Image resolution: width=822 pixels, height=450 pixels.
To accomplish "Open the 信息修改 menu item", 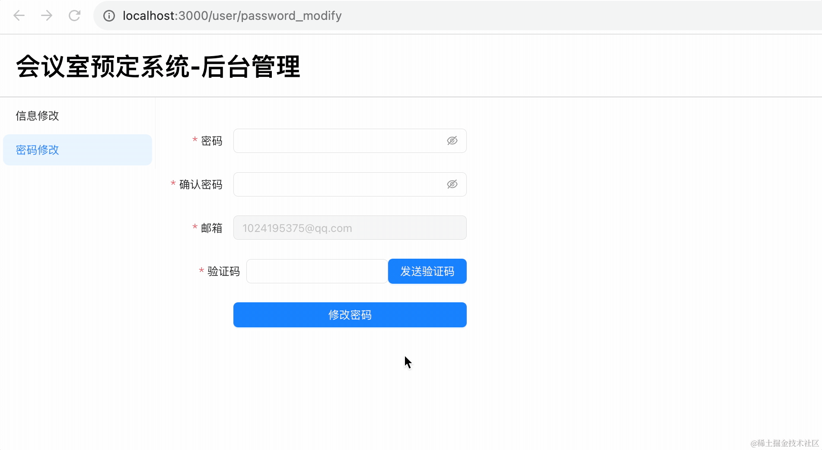I will (x=37, y=116).
